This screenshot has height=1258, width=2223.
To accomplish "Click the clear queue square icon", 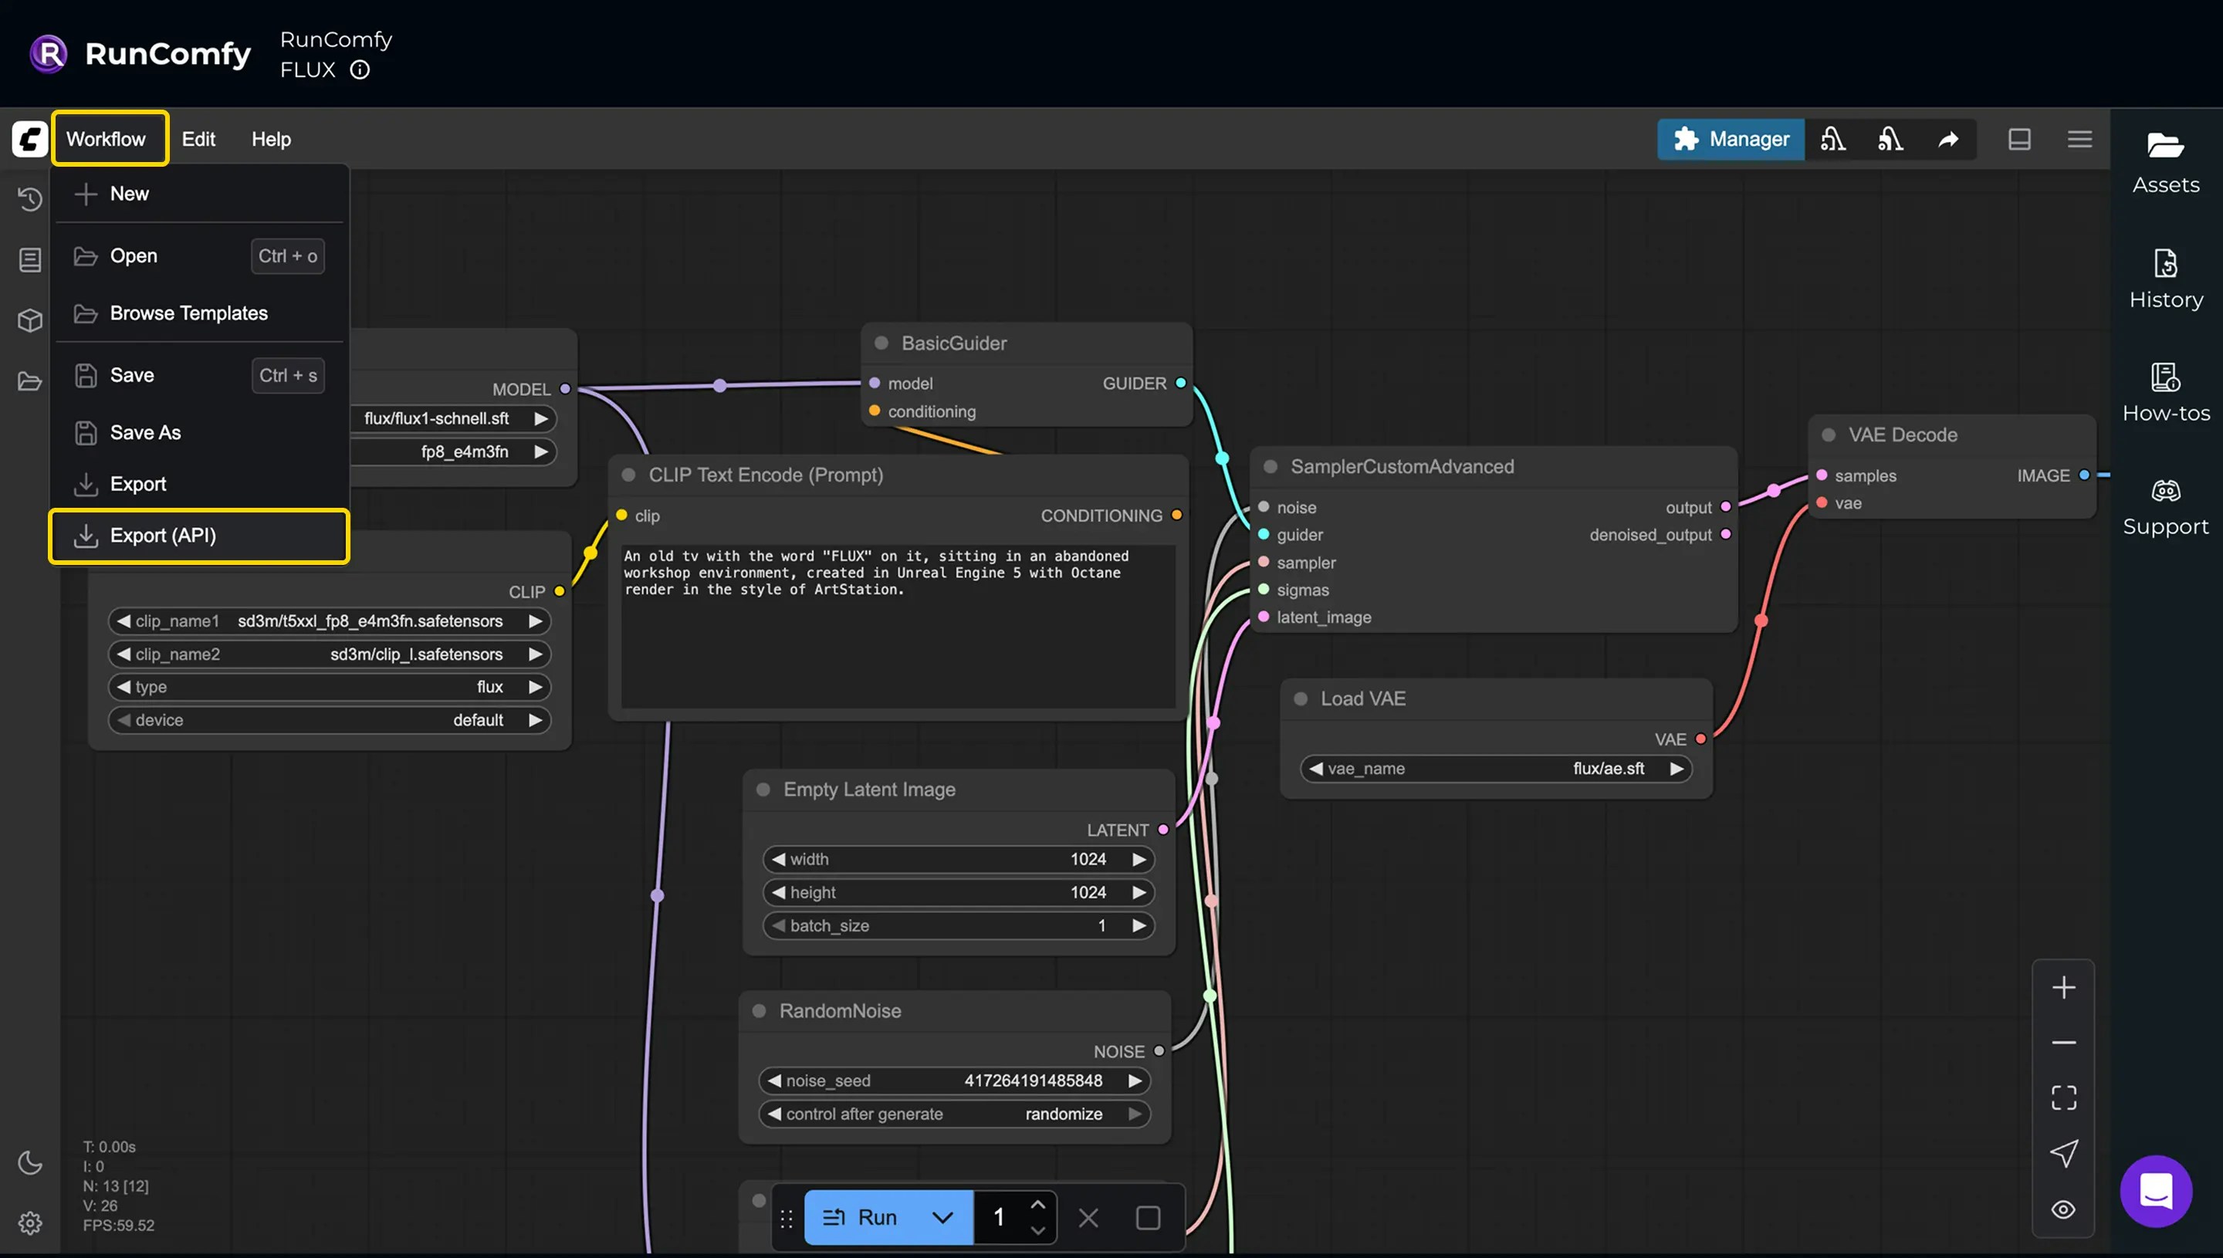I will click(x=1149, y=1219).
